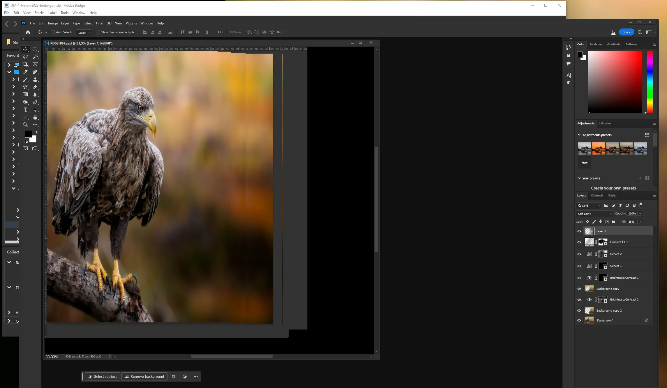The width and height of the screenshot is (667, 388).
Task: Click the hue spectrum slider strip
Action: tap(650, 82)
